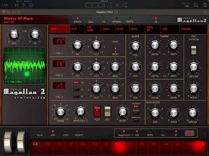Screen dimensions: 209x156
Task: Click the third view icon in plugin header
Action: point(14,12)
